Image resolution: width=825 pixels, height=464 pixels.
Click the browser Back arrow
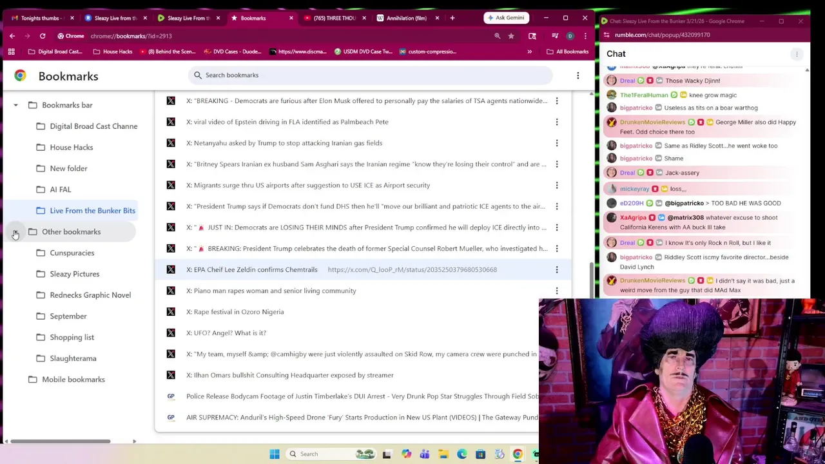coord(12,36)
